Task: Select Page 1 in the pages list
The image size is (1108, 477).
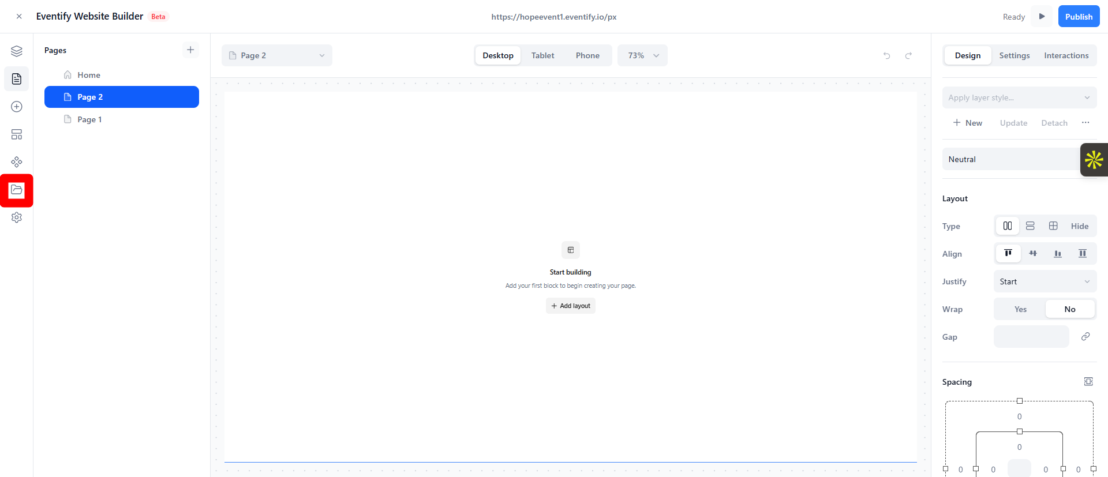Action: pyautogui.click(x=122, y=119)
